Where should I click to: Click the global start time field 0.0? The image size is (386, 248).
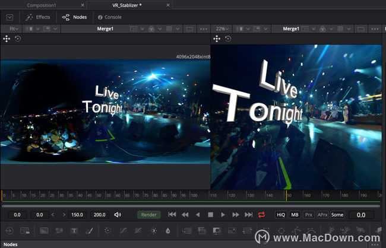tap(17, 215)
